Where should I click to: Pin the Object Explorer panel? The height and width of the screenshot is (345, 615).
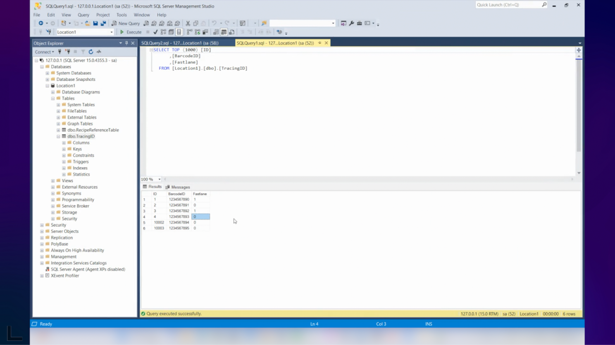click(126, 43)
